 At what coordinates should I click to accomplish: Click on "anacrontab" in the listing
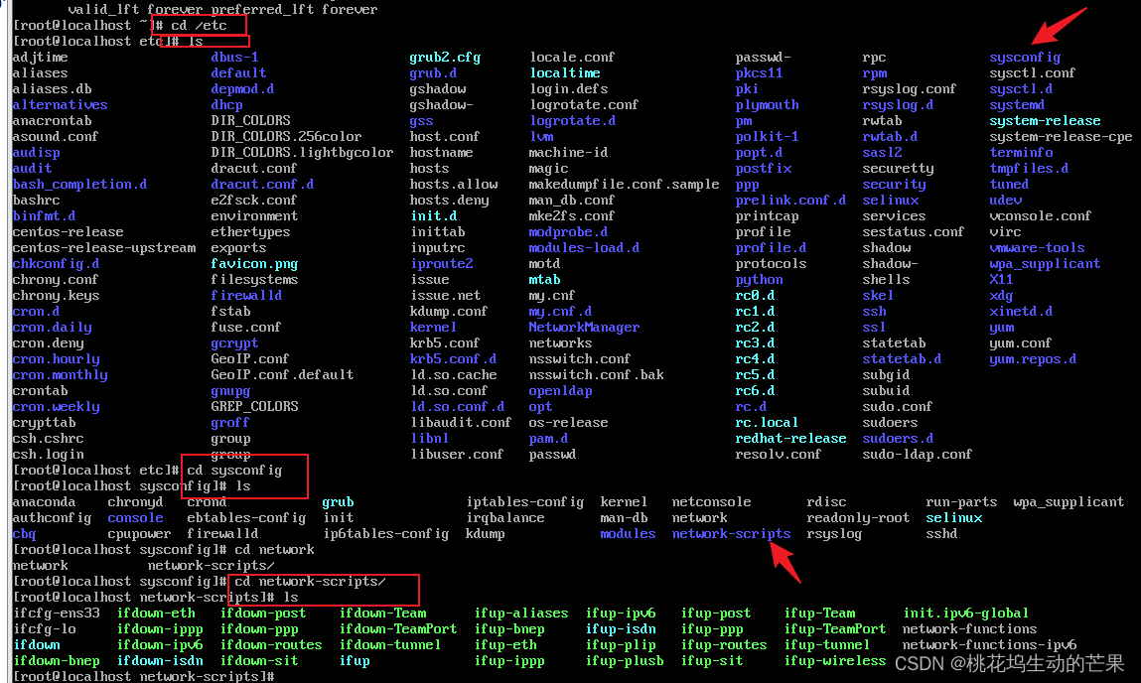point(53,121)
